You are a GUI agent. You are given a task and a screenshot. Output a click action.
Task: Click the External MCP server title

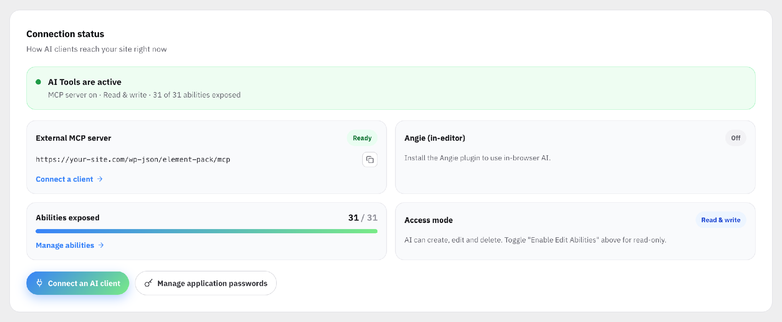(73, 138)
